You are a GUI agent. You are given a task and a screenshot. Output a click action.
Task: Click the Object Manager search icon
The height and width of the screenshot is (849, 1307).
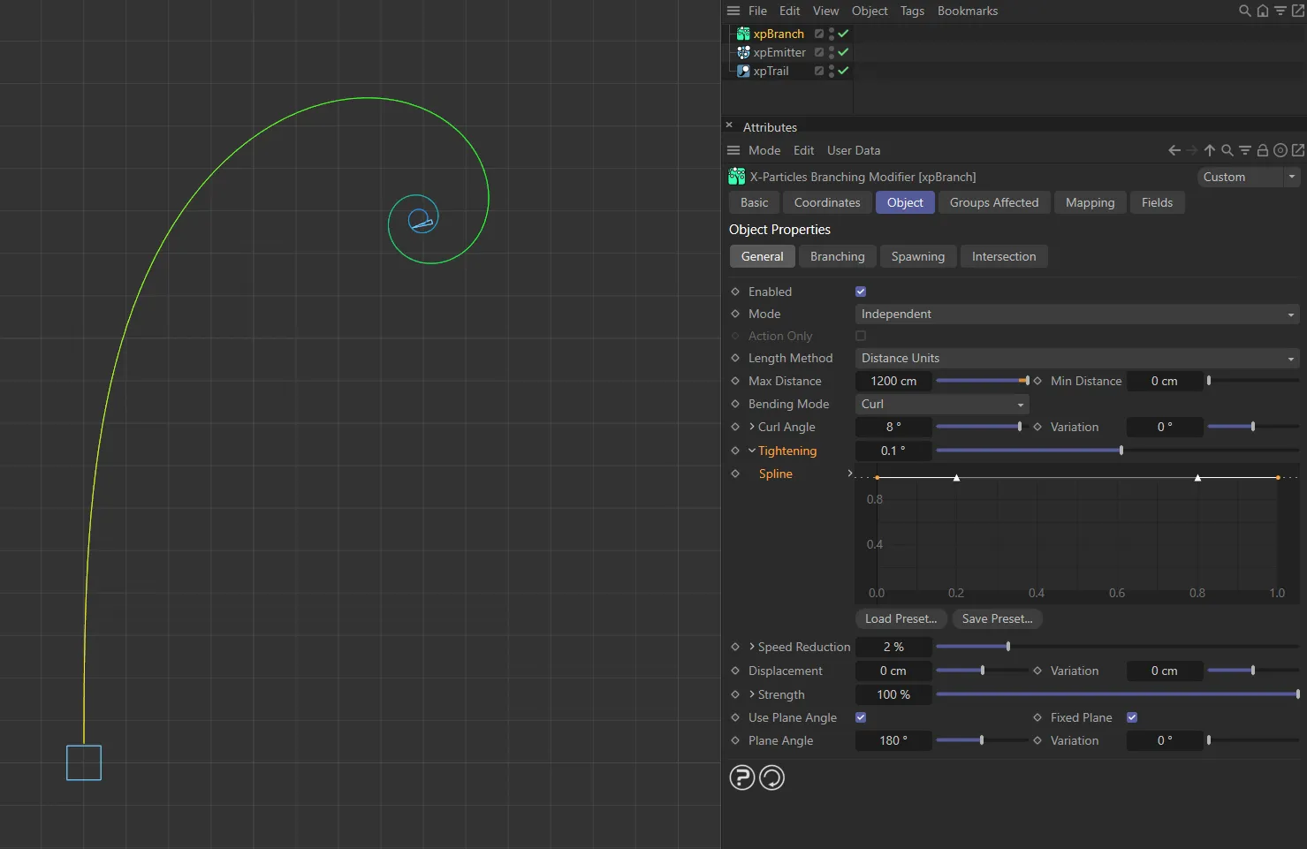tap(1244, 11)
